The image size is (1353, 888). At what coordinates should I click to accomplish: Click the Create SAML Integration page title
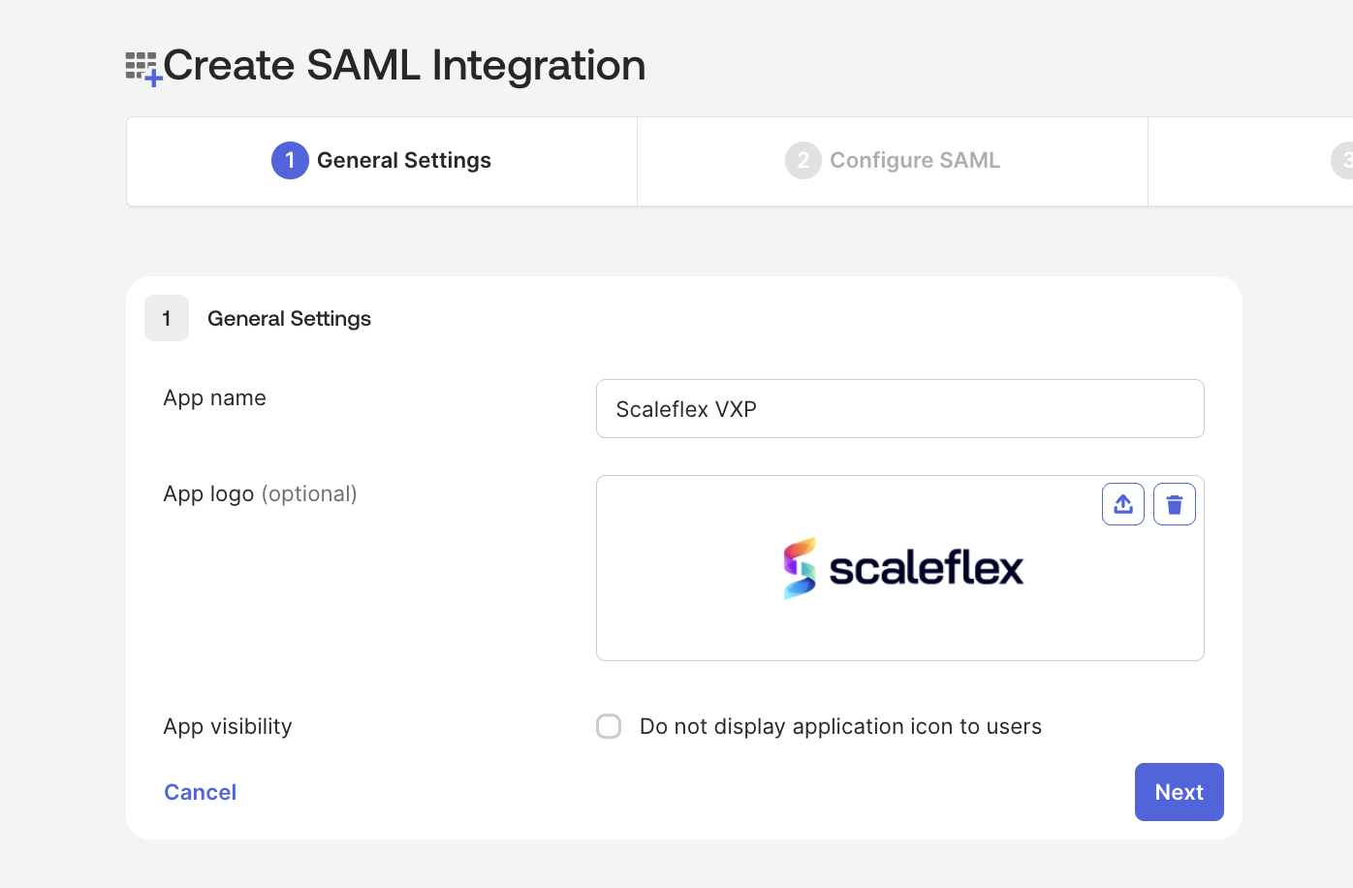click(x=404, y=66)
